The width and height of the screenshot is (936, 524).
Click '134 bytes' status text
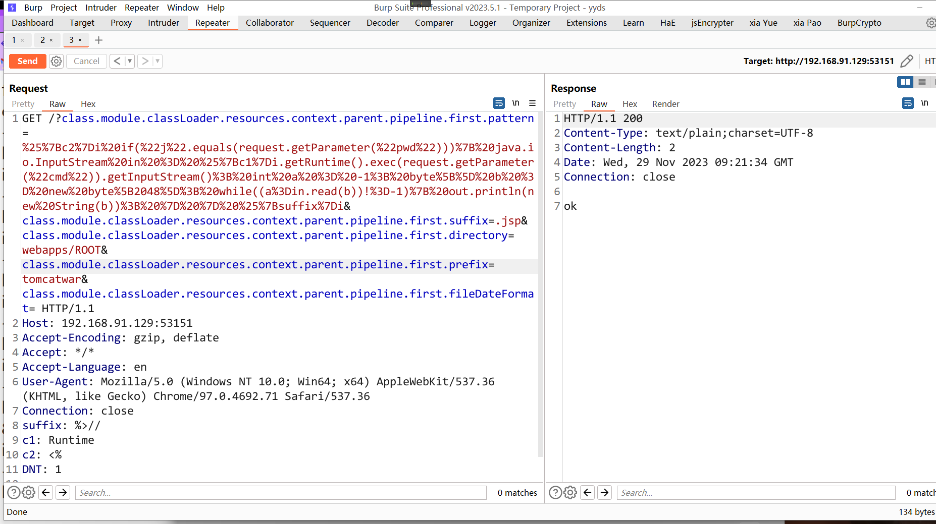[916, 512]
